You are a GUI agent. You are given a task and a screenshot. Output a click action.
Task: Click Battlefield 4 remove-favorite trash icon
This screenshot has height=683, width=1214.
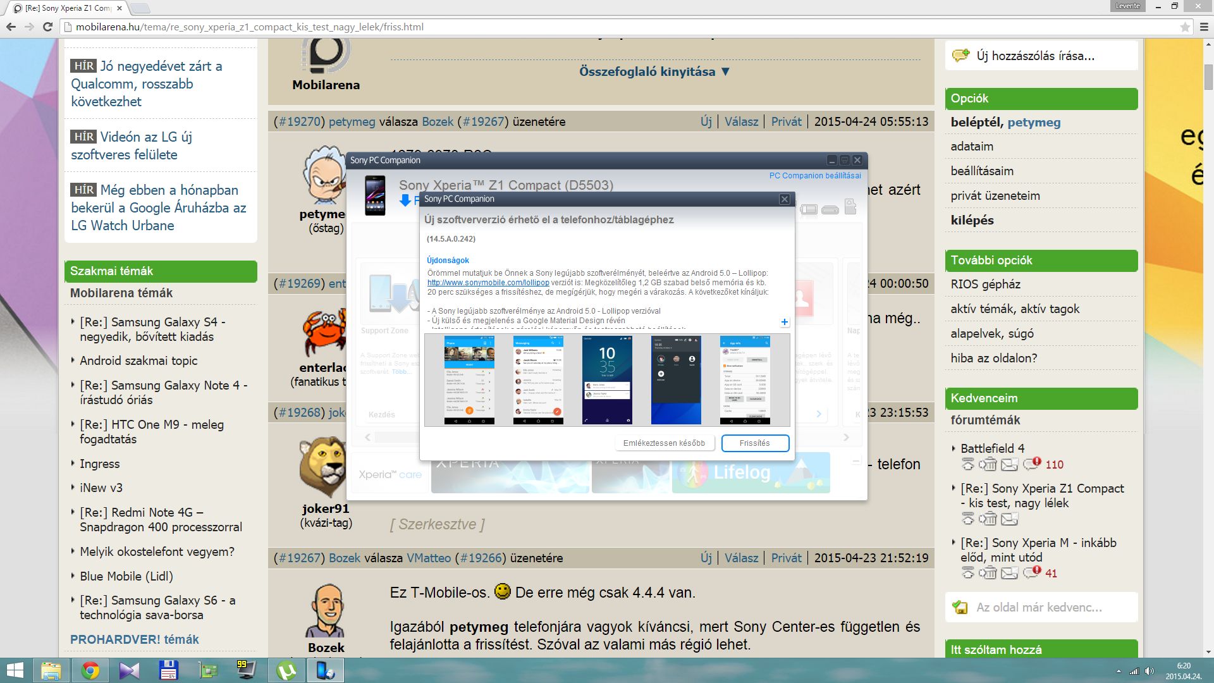pos(988,464)
